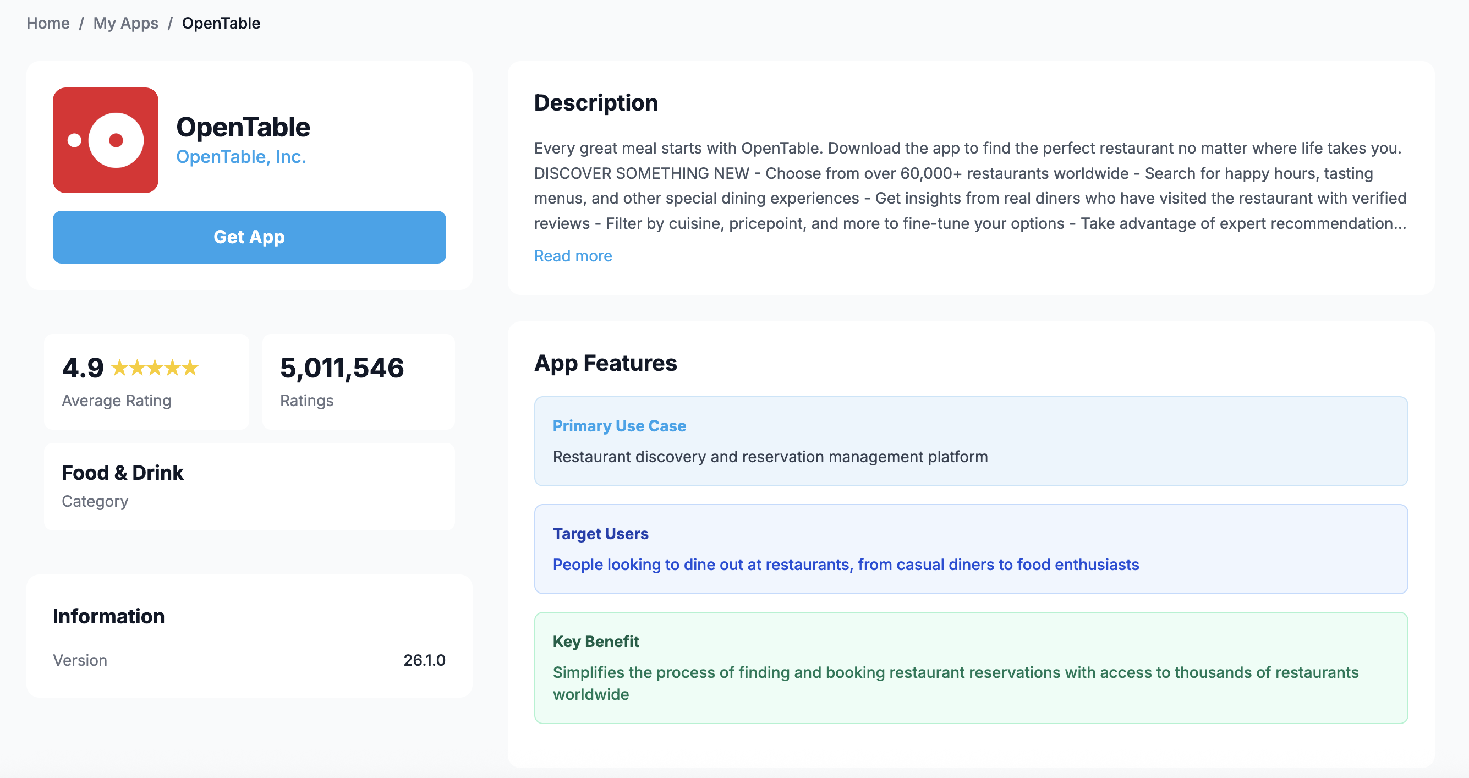This screenshot has width=1469, height=778.
Task: Navigate to Home via breadcrumb
Action: click(48, 23)
